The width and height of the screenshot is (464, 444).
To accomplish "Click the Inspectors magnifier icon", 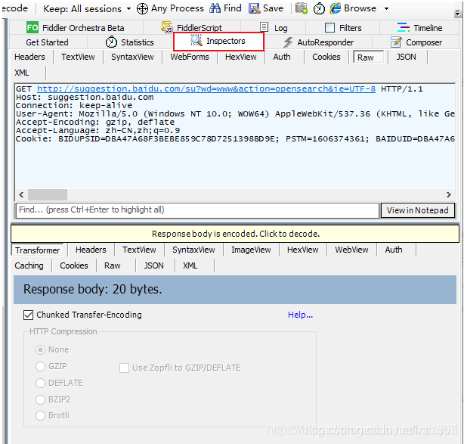I will [196, 40].
